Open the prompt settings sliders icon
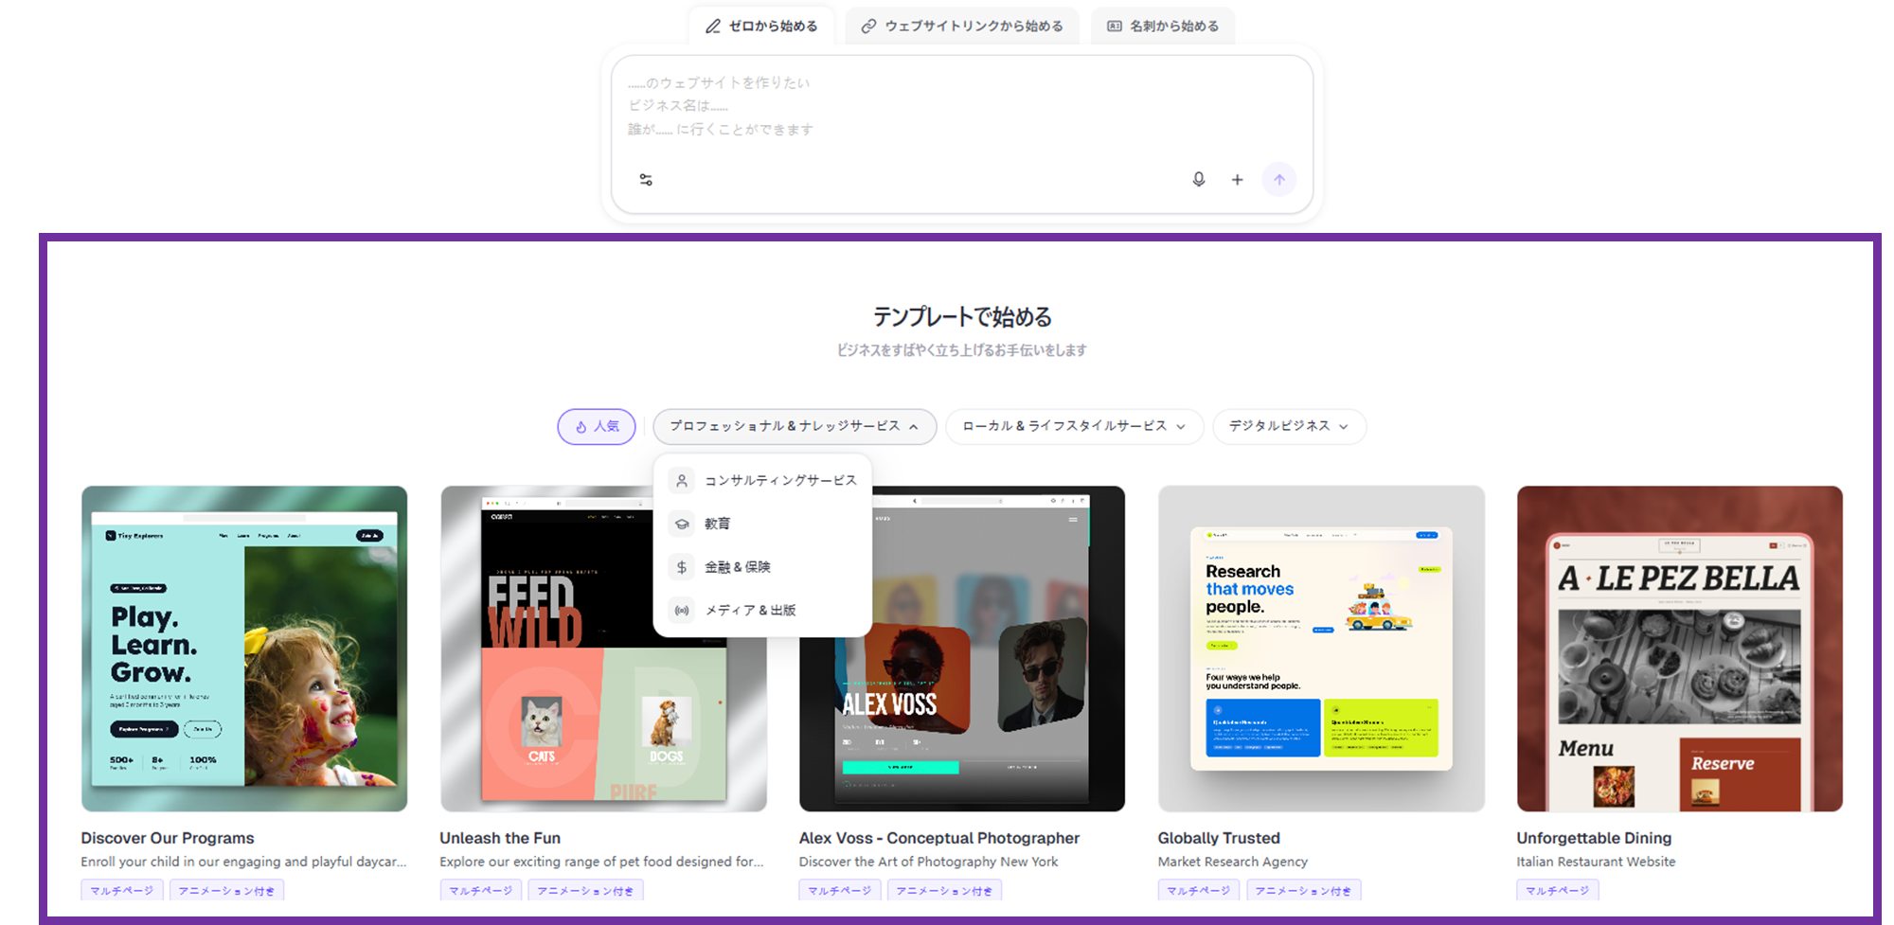This screenshot has height=925, width=1894. click(x=646, y=180)
